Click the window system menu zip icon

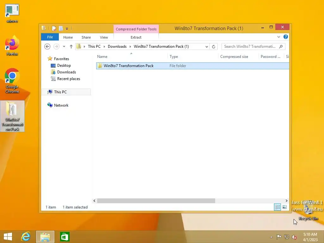[x=44, y=28]
